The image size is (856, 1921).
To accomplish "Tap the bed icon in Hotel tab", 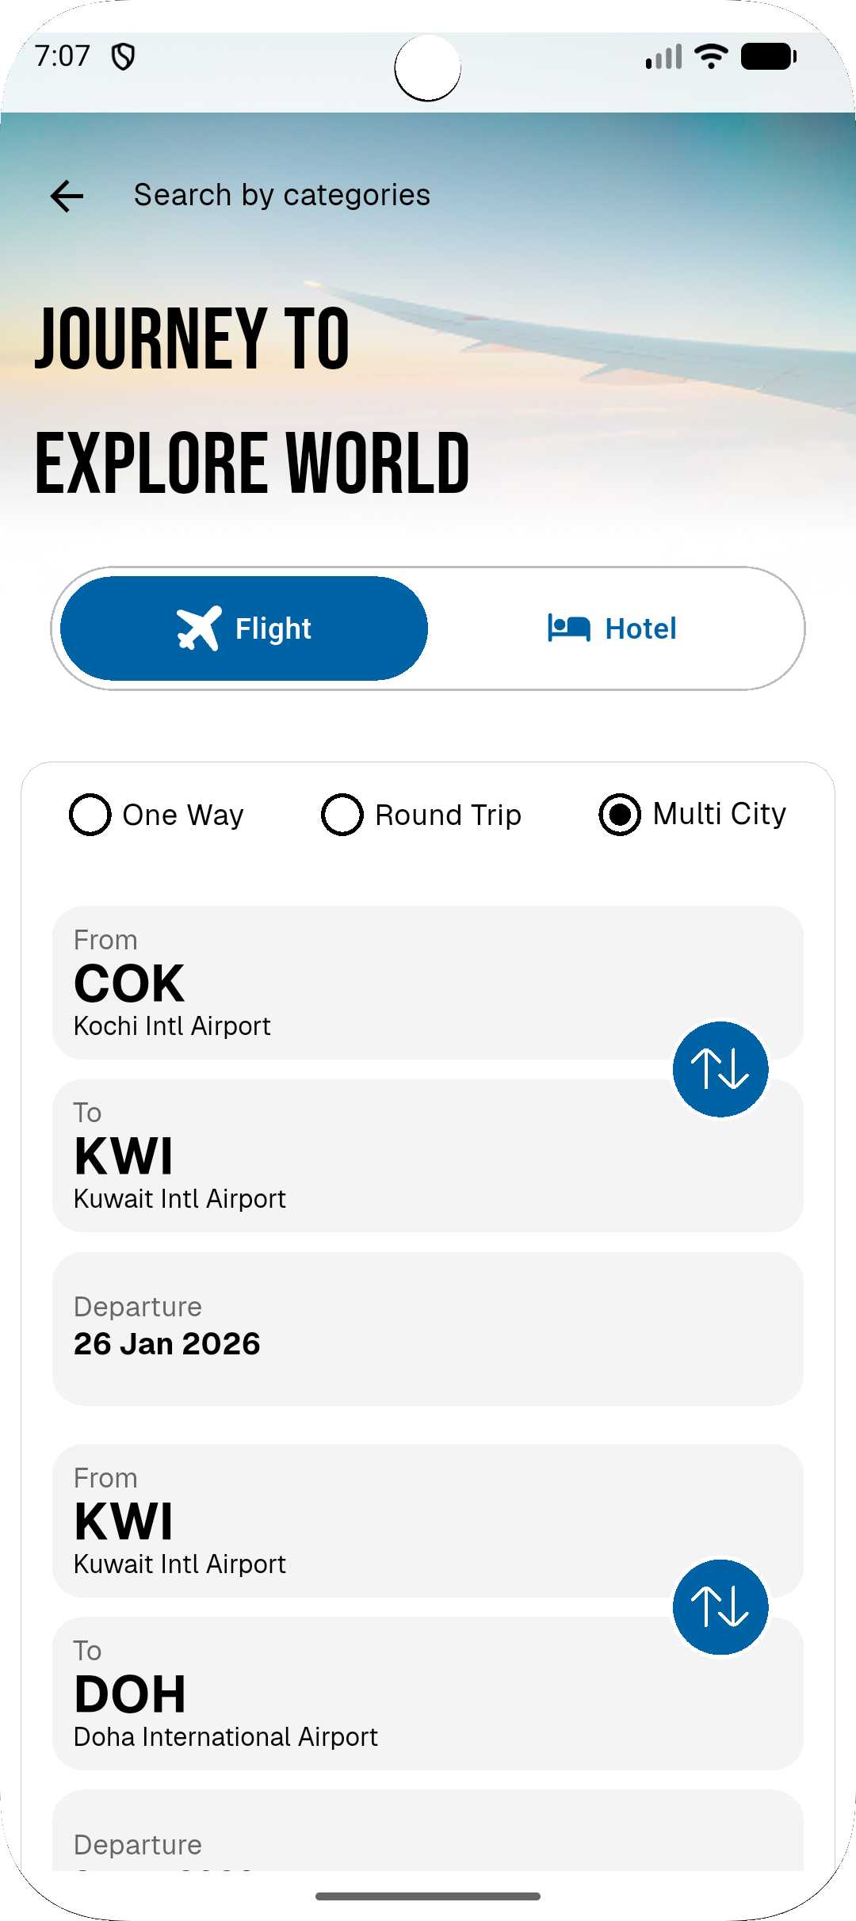I will coord(568,628).
